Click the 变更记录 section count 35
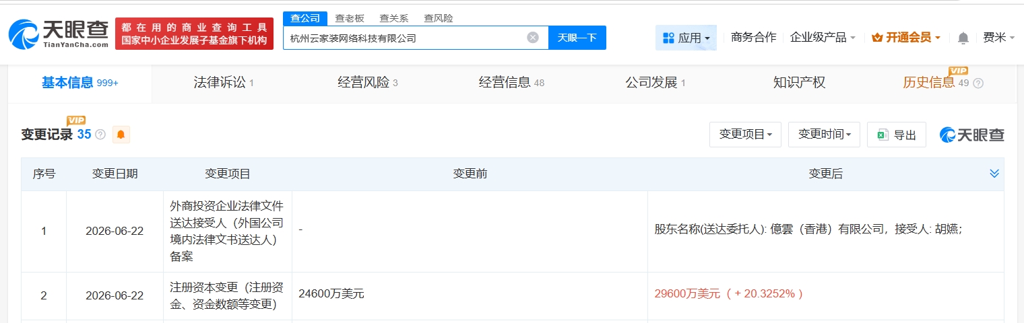The height and width of the screenshot is (323, 1024). [x=84, y=135]
